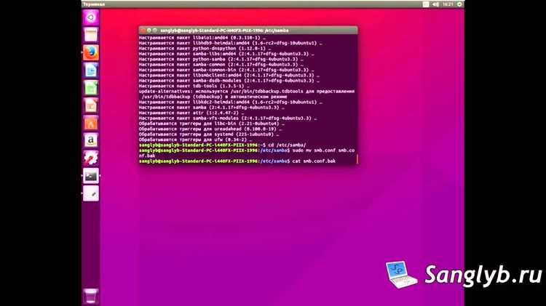Launch Firefox web browser
Viewport: 546px width, 306px height.
click(91, 52)
